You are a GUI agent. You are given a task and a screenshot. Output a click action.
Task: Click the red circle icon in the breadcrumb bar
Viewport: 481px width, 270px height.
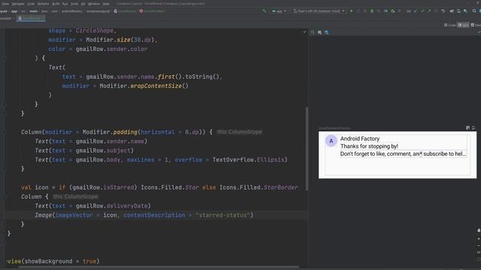click(x=141, y=11)
